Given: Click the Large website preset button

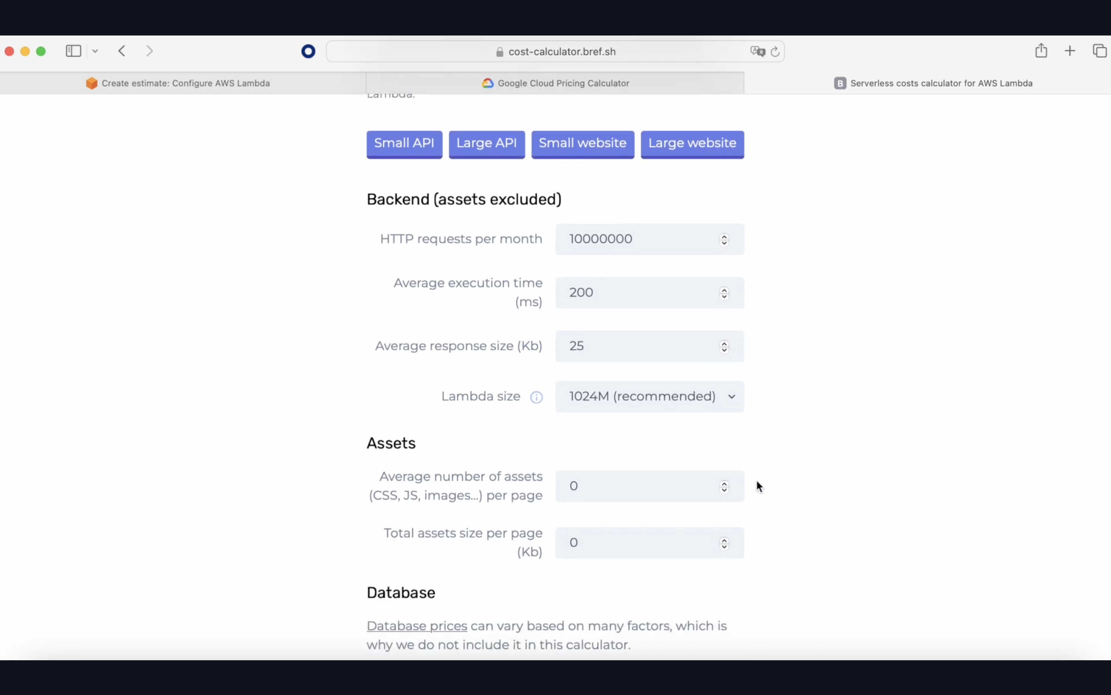Looking at the screenshot, I should tap(692, 142).
